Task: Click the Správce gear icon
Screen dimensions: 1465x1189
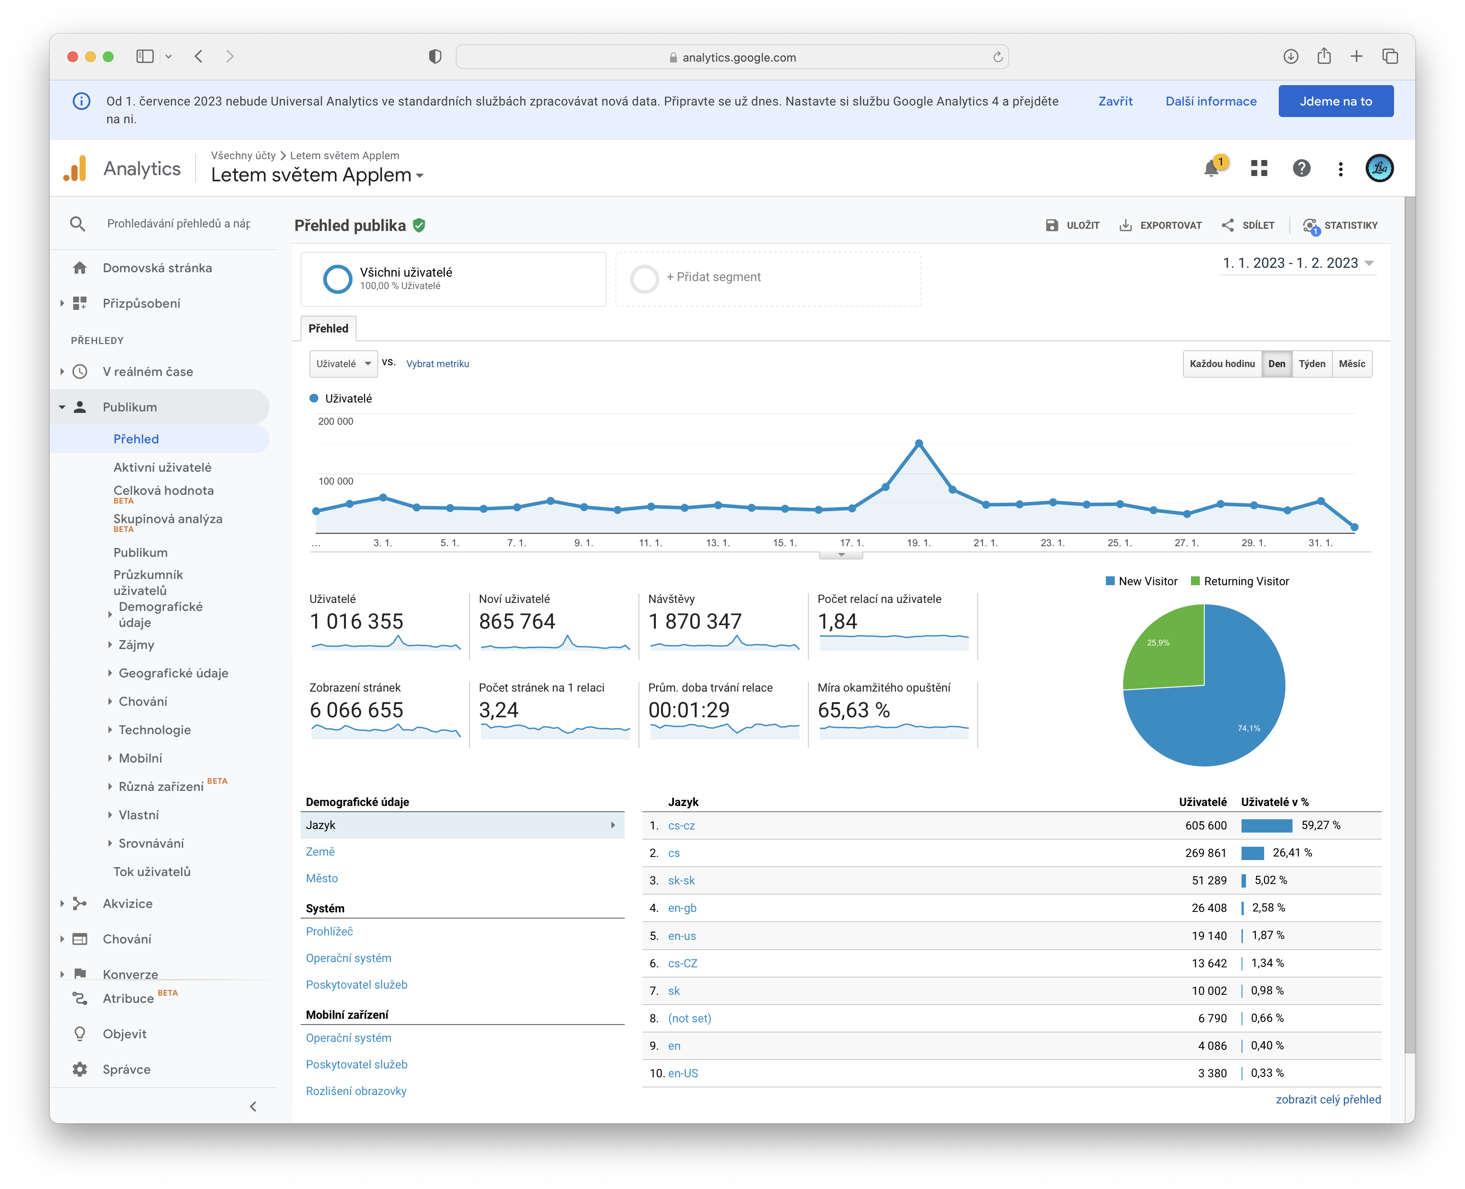Action: [80, 1069]
